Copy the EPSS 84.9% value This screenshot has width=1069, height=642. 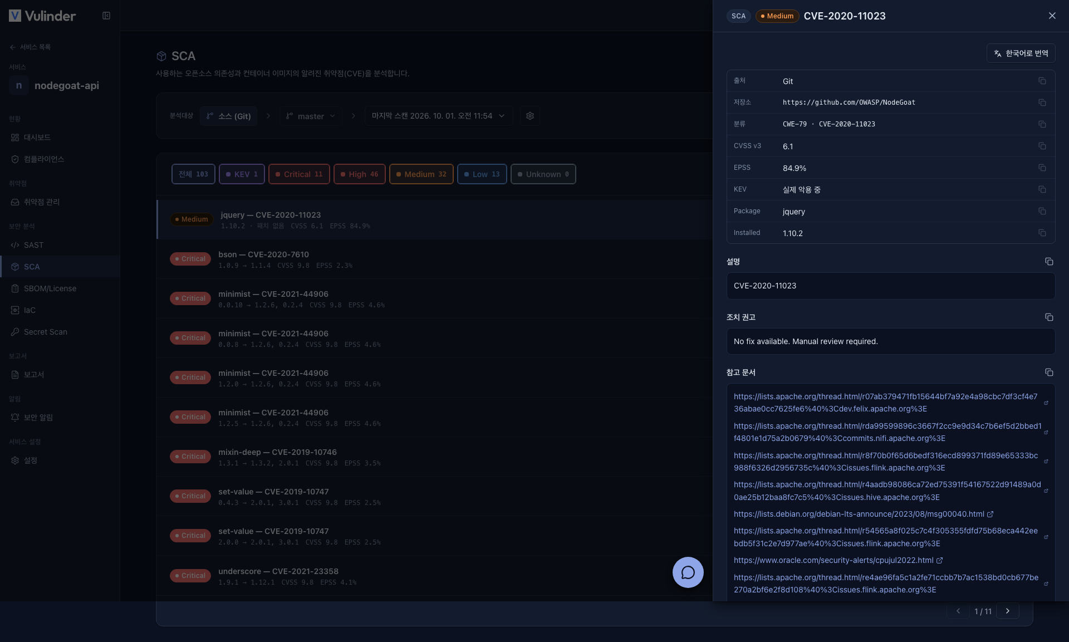click(1042, 168)
